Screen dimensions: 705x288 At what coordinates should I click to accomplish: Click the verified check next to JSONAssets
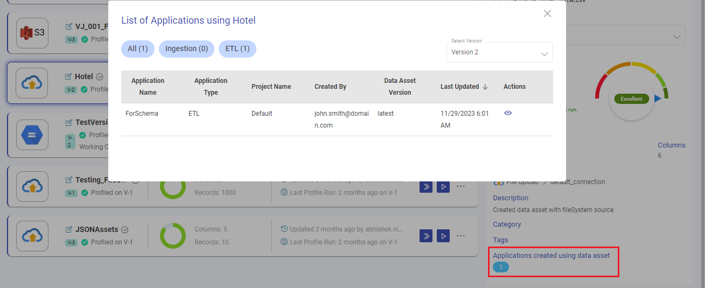[x=124, y=229]
